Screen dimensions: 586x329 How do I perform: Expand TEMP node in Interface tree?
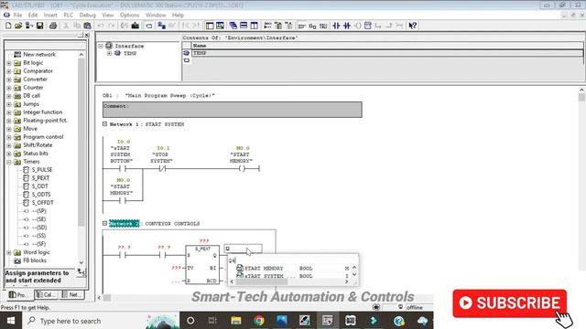[x=109, y=53]
